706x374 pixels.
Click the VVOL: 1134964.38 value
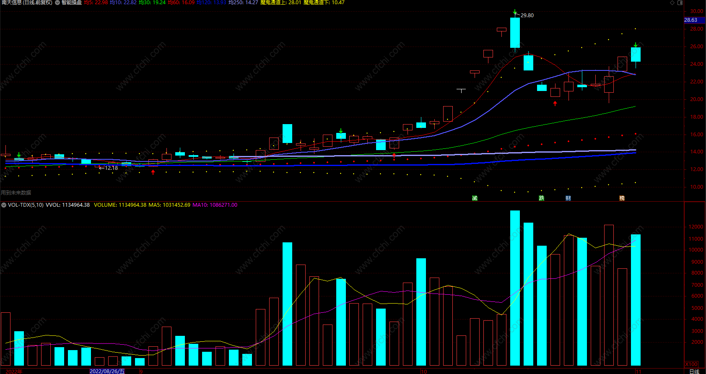coord(67,205)
